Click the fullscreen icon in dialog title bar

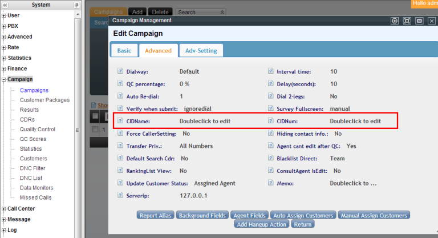tap(407, 21)
